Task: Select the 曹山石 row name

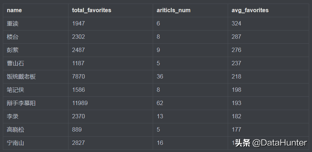Action: pyautogui.click(x=15, y=63)
